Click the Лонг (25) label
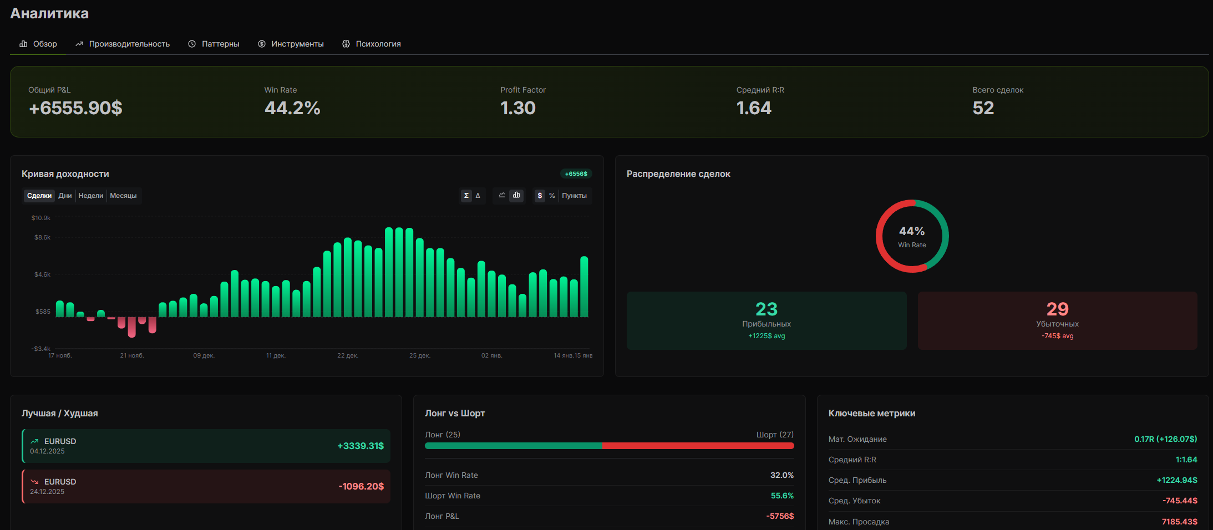The width and height of the screenshot is (1213, 530). point(443,435)
